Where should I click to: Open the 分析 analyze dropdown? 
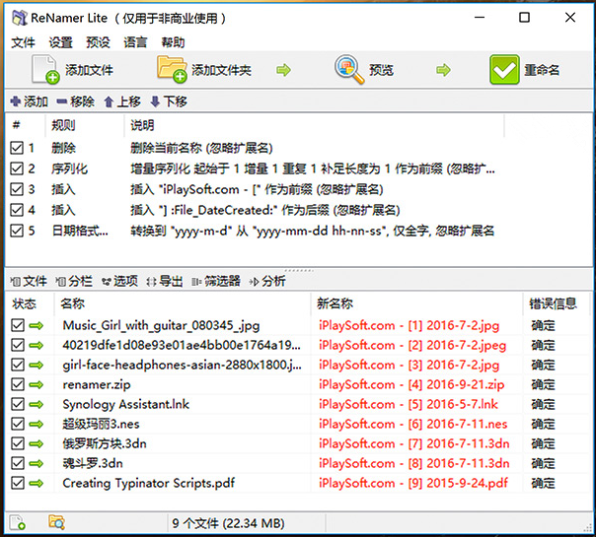pyautogui.click(x=267, y=281)
